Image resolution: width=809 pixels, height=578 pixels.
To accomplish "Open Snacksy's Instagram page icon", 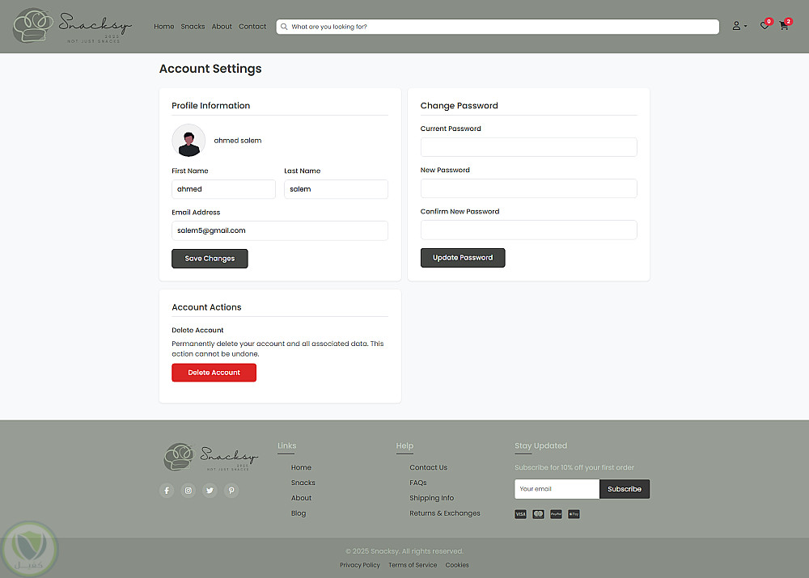I will click(x=188, y=491).
